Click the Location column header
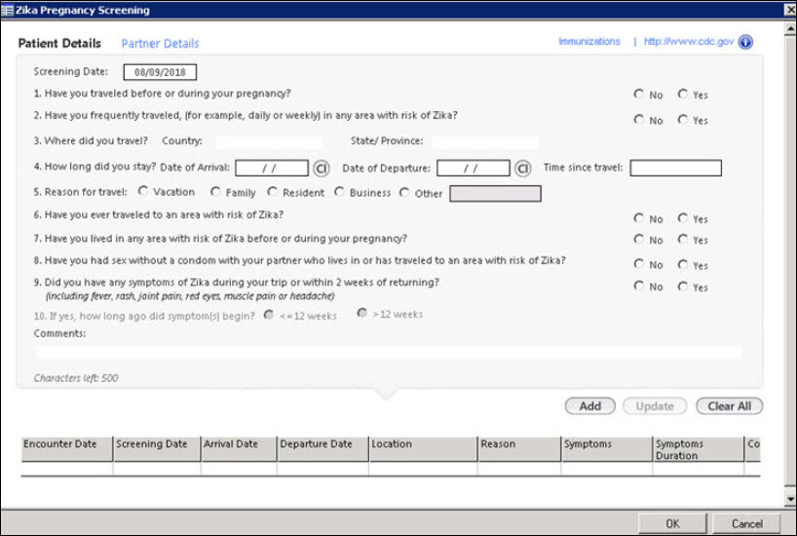 [x=424, y=449]
